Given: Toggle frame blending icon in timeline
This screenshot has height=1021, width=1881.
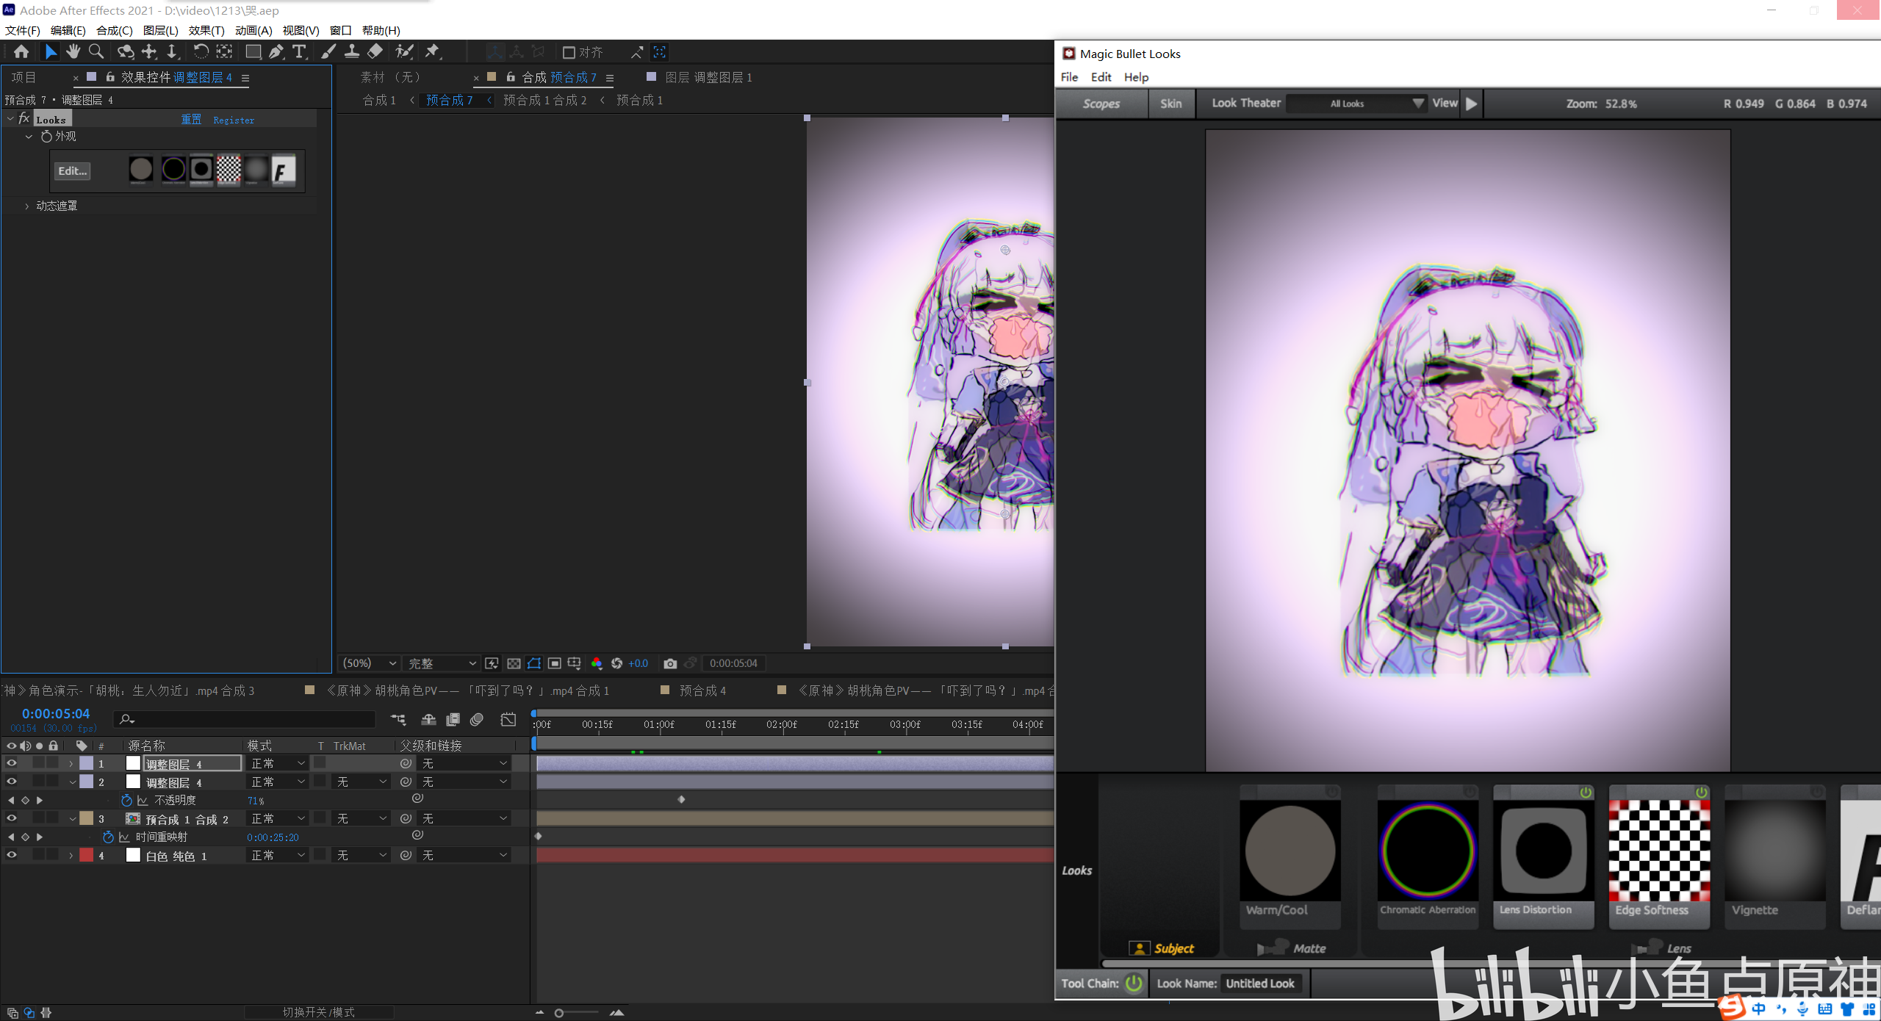Looking at the screenshot, I should tap(453, 719).
